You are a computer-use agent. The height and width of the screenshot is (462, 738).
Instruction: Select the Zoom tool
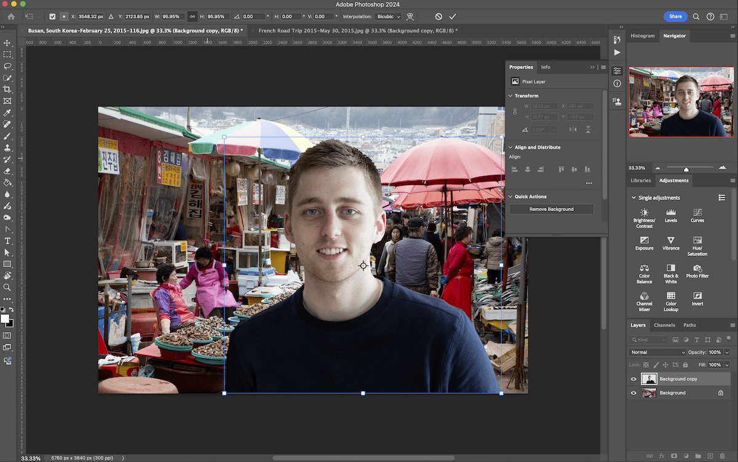[x=7, y=287]
